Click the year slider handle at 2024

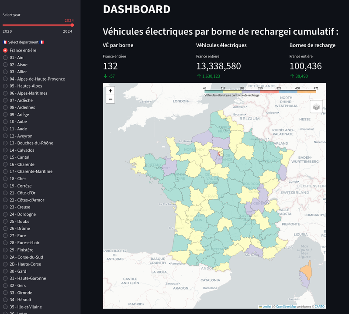click(72, 25)
